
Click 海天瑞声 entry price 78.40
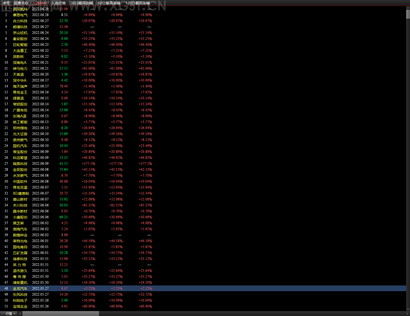[x=64, y=86]
